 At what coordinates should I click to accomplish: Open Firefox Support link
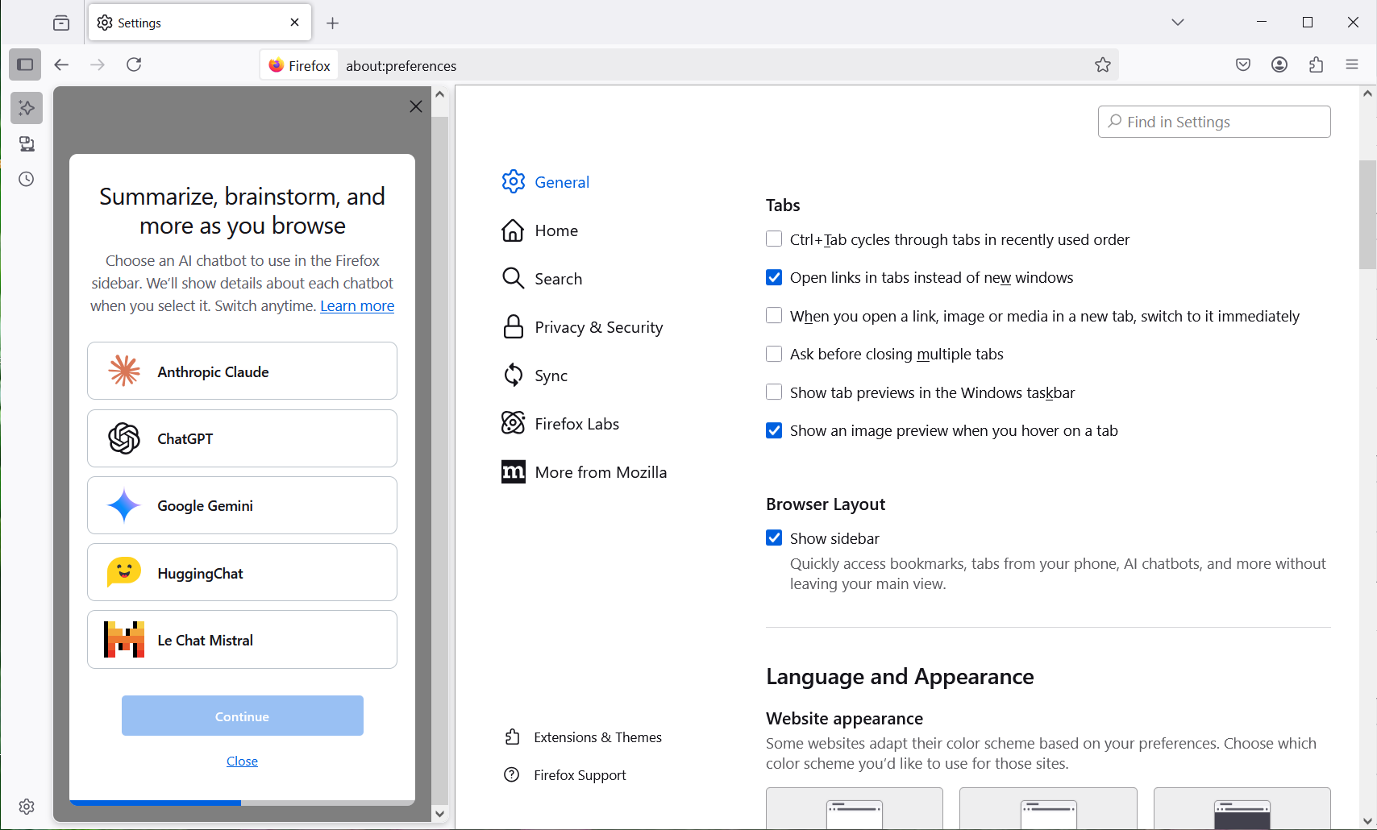565,775
